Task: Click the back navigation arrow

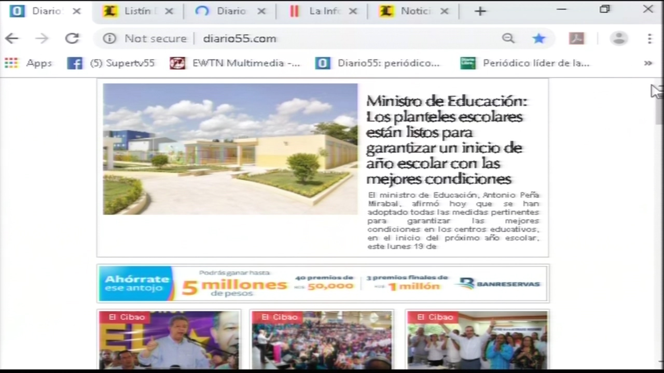Action: click(12, 38)
